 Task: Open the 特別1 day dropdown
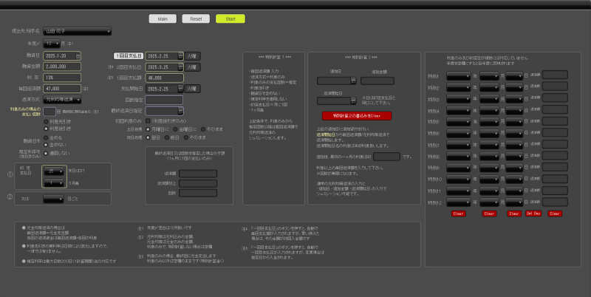[x=514, y=76]
